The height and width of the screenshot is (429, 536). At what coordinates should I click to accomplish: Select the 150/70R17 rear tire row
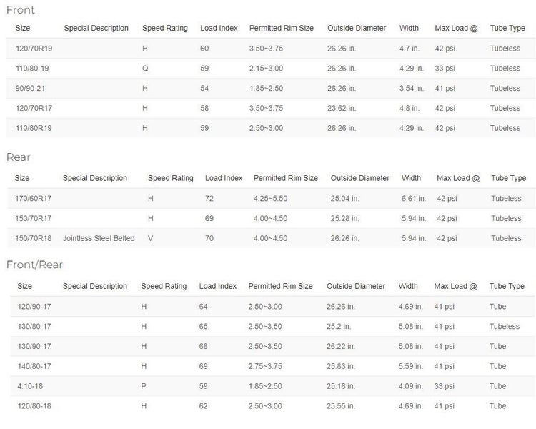click(x=34, y=218)
